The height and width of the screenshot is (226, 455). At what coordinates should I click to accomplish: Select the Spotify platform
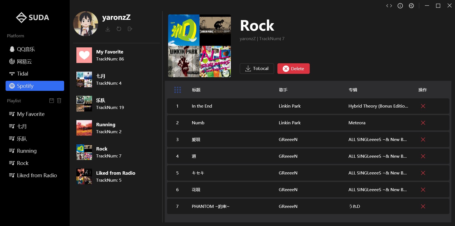(35, 86)
